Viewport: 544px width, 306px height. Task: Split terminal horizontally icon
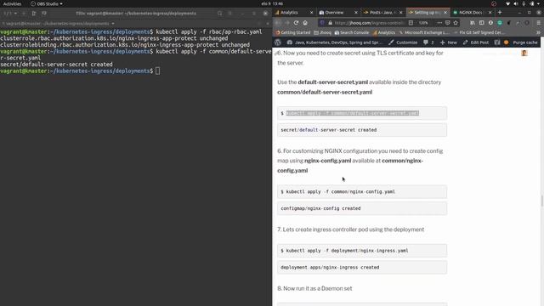[x=44, y=14]
